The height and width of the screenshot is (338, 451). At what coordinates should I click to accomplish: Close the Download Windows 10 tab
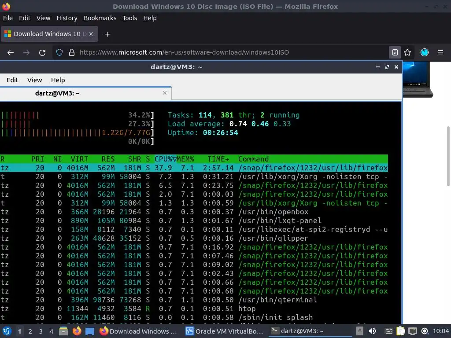(x=91, y=34)
